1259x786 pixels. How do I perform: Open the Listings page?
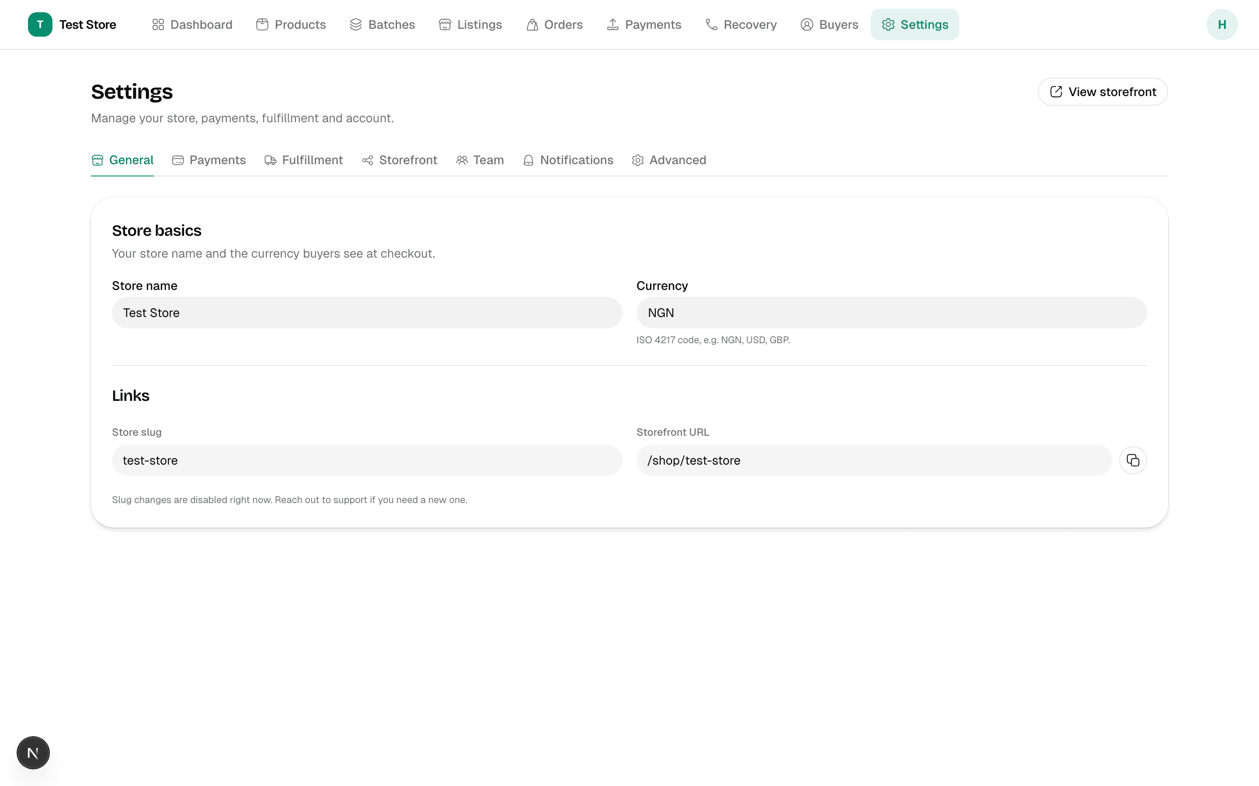[x=470, y=24]
